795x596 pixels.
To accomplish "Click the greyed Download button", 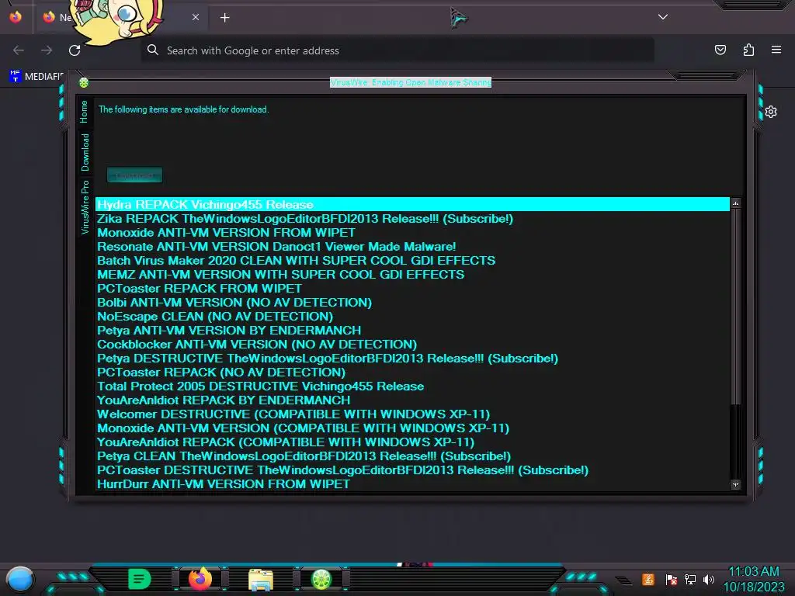I will [x=135, y=175].
